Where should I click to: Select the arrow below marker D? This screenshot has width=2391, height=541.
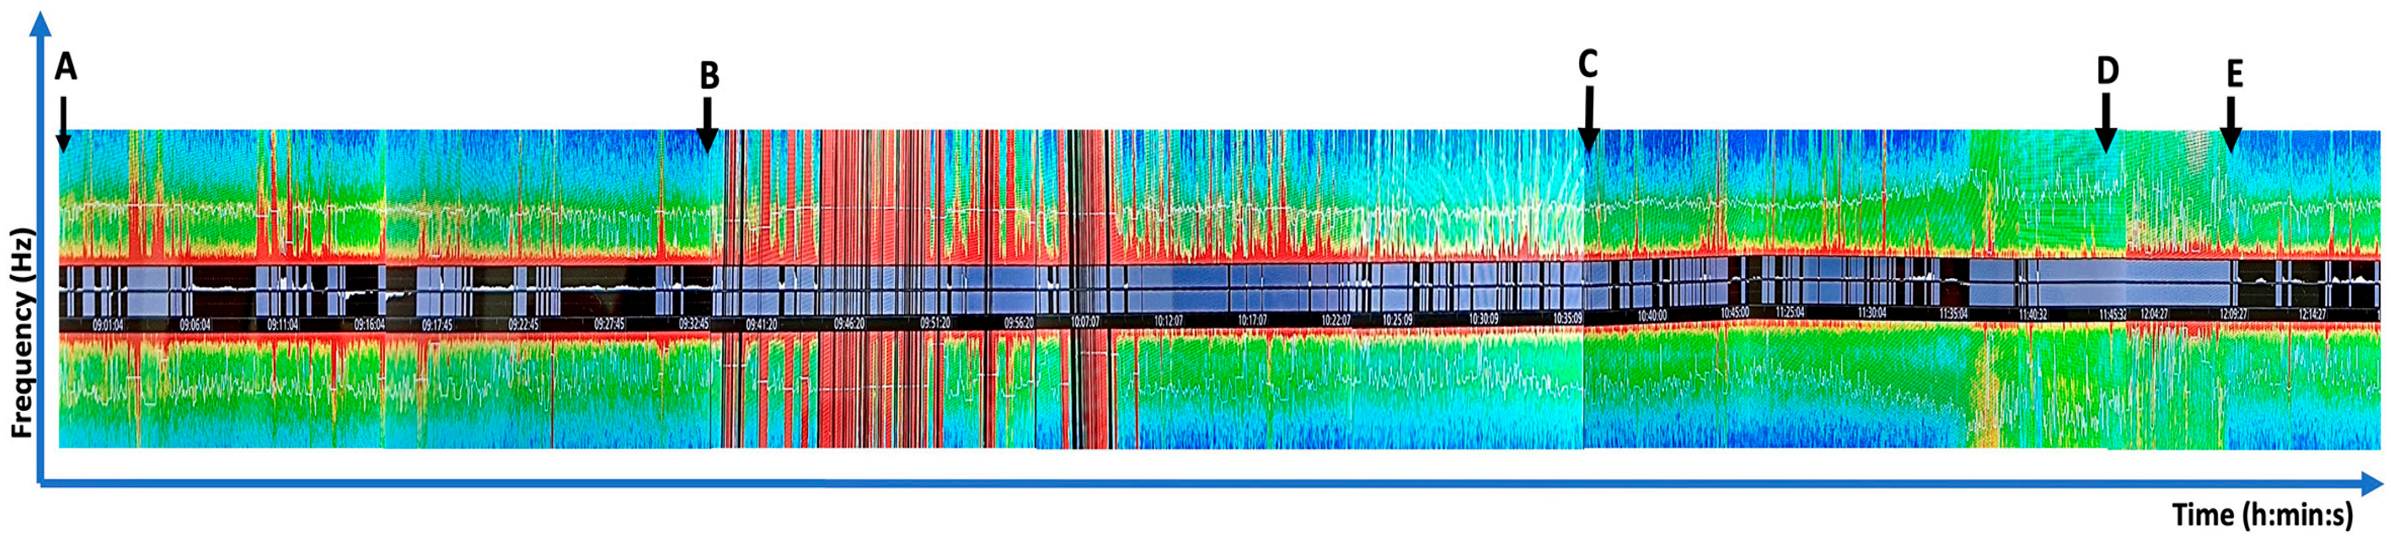point(2106,125)
